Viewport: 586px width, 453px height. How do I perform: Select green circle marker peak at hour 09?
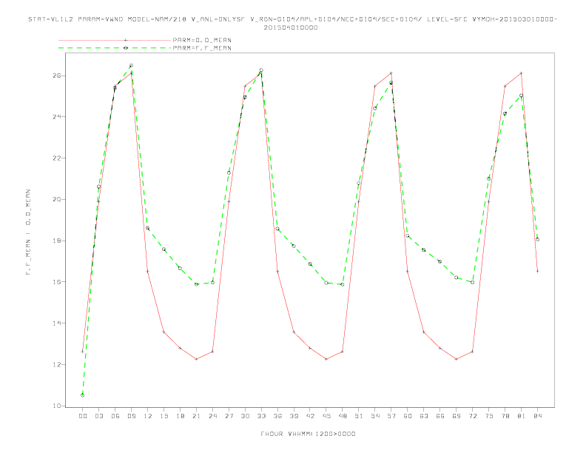coord(131,65)
